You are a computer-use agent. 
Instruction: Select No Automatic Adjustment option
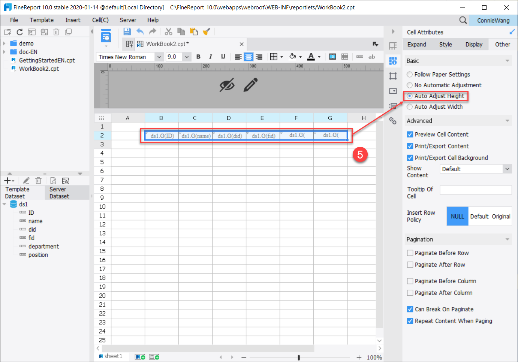click(410, 85)
